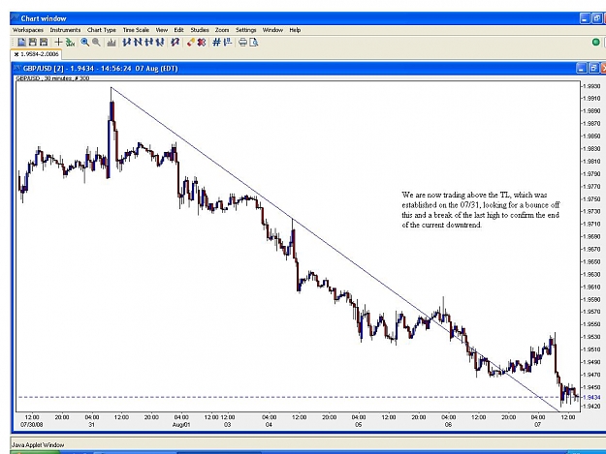The image size is (606, 454).
Task: Open the Zoom menu
Action: click(x=222, y=30)
